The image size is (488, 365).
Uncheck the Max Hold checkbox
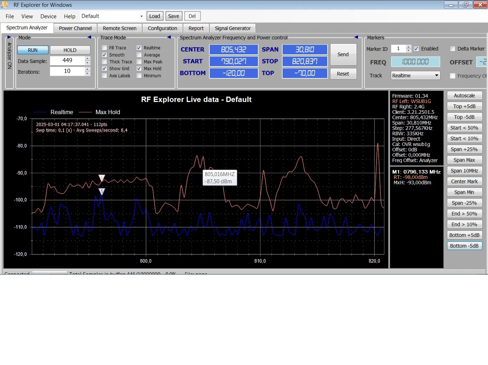click(139, 68)
